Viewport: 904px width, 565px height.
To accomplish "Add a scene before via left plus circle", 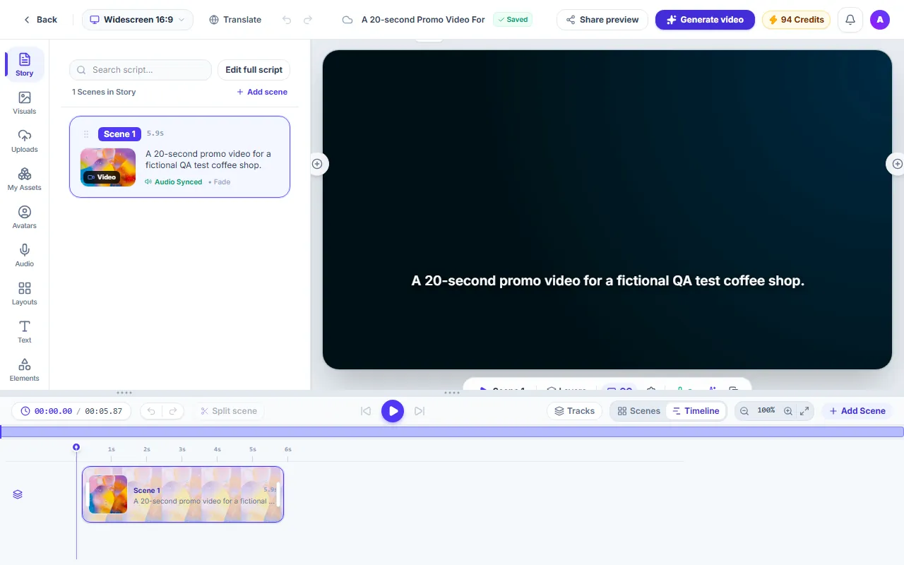I will 317,164.
